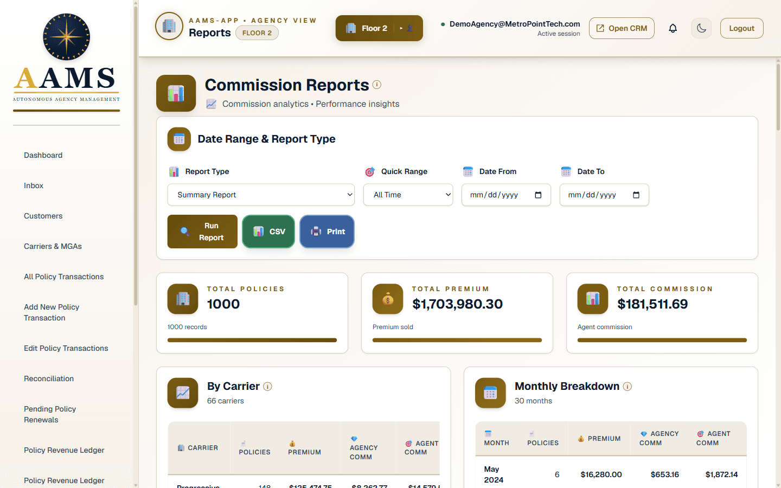Open the Report Type dropdown
781x488 pixels.
point(261,195)
